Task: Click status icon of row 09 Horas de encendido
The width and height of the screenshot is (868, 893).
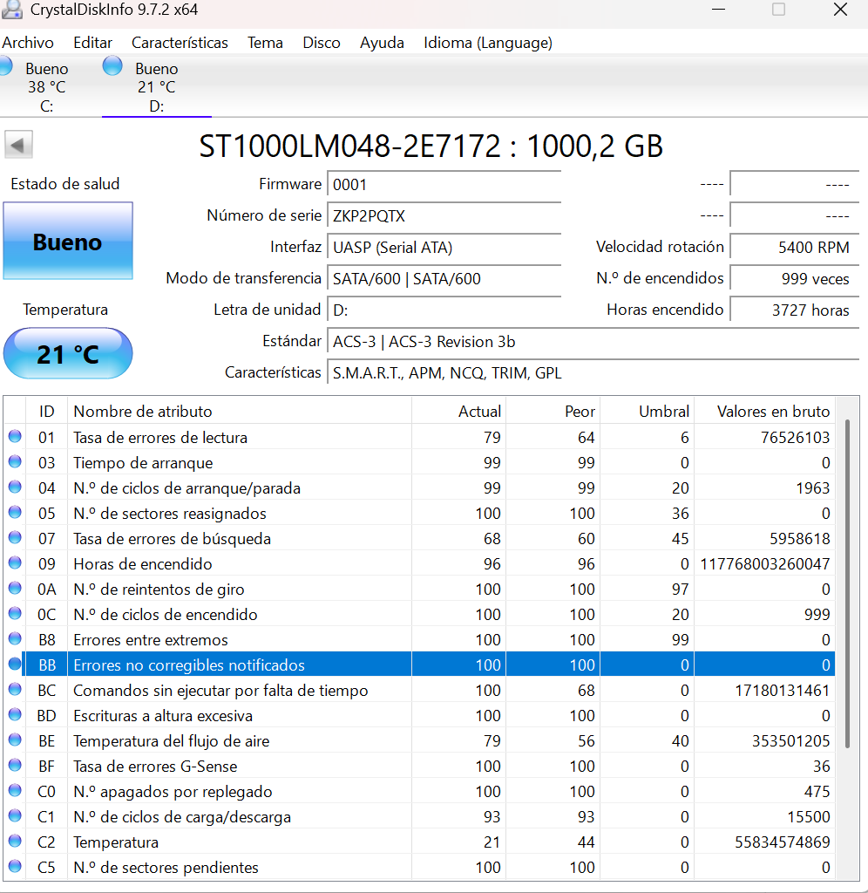Action: 15,563
